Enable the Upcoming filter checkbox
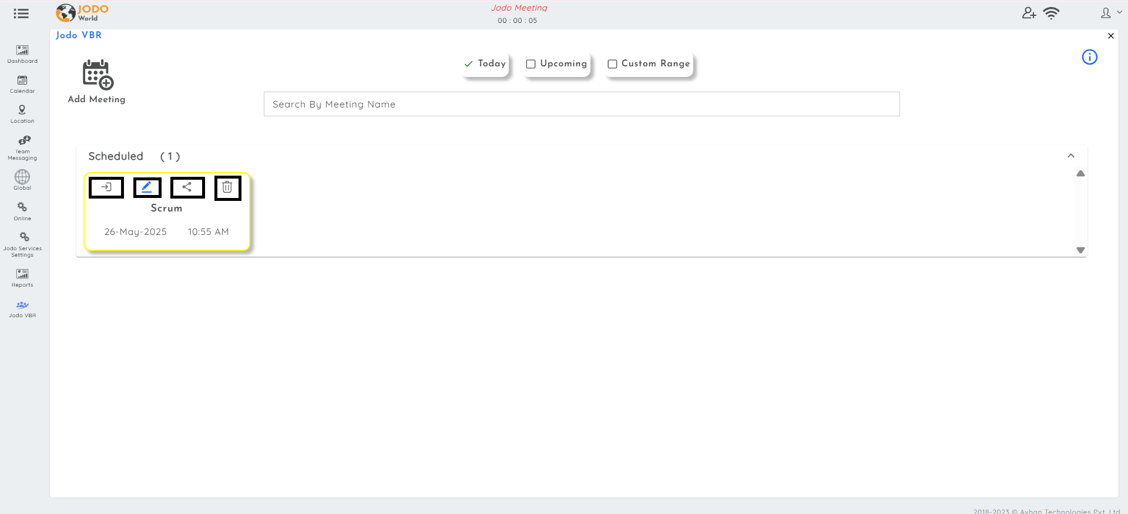The height and width of the screenshot is (514, 1128). click(531, 64)
